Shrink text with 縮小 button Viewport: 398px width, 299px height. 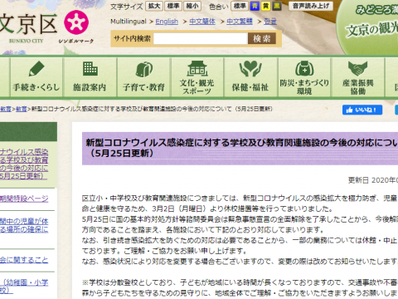click(x=192, y=6)
